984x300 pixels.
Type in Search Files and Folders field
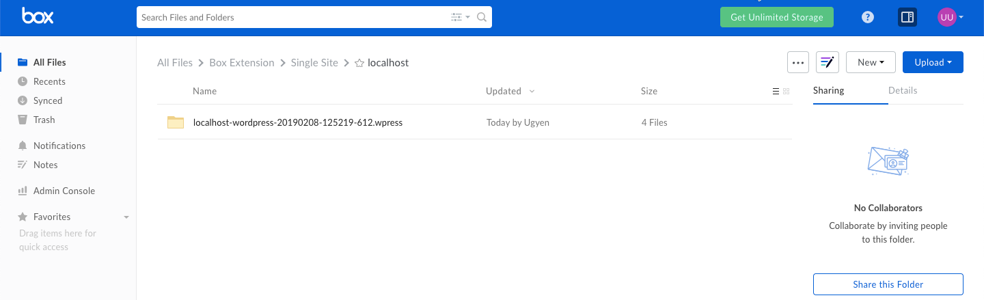coord(290,18)
